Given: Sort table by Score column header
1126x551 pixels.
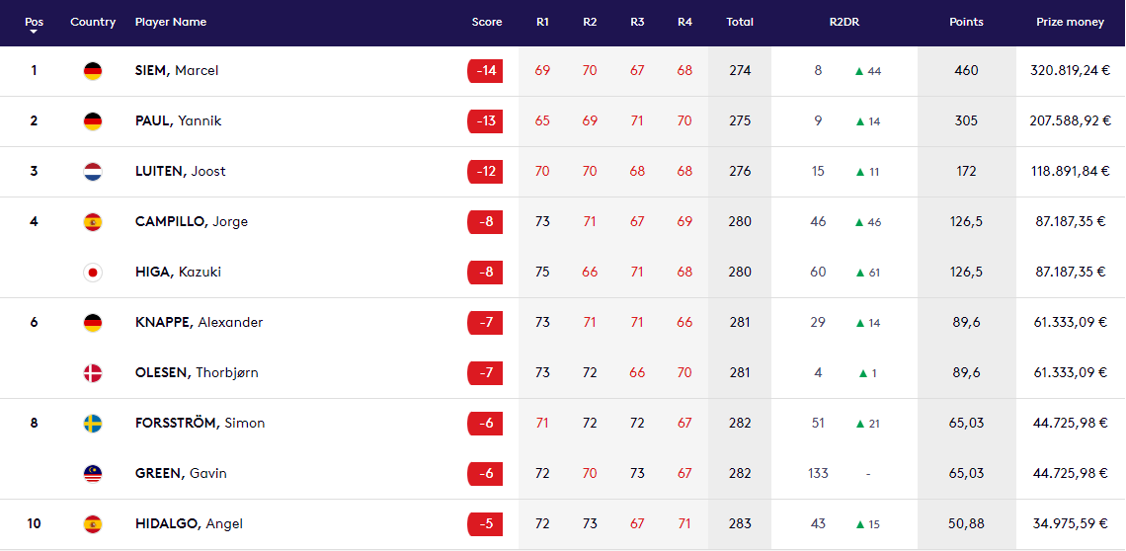Looking at the screenshot, I should point(487,22).
